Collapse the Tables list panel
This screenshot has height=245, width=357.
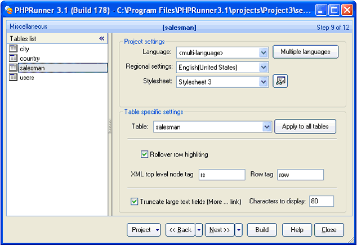coord(101,38)
